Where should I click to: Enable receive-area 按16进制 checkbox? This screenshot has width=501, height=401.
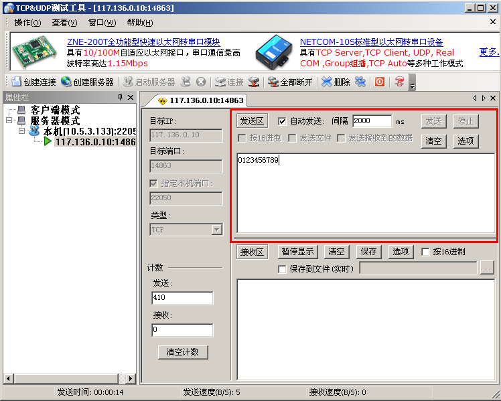coord(425,252)
